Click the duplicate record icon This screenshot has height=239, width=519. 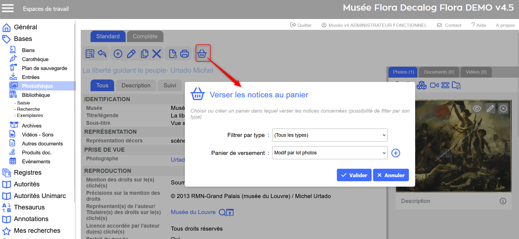pos(144,54)
